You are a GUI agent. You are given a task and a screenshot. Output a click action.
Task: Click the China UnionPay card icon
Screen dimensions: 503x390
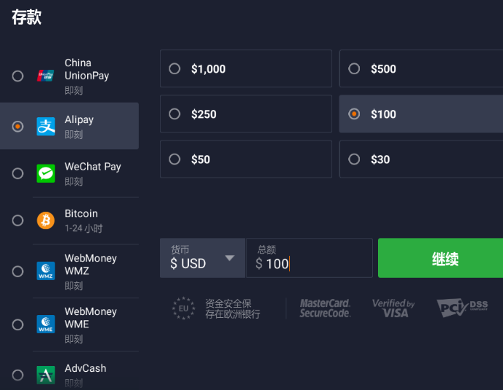coord(46,76)
